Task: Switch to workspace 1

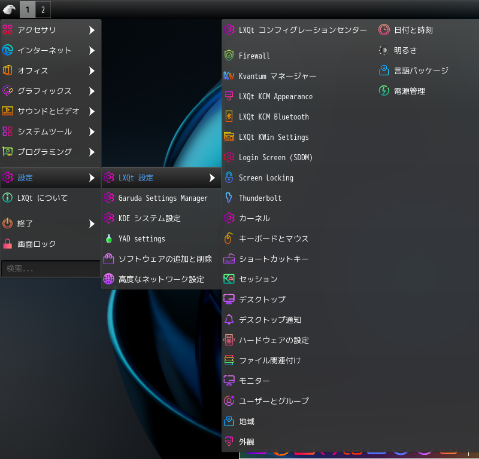Action: [x=28, y=10]
